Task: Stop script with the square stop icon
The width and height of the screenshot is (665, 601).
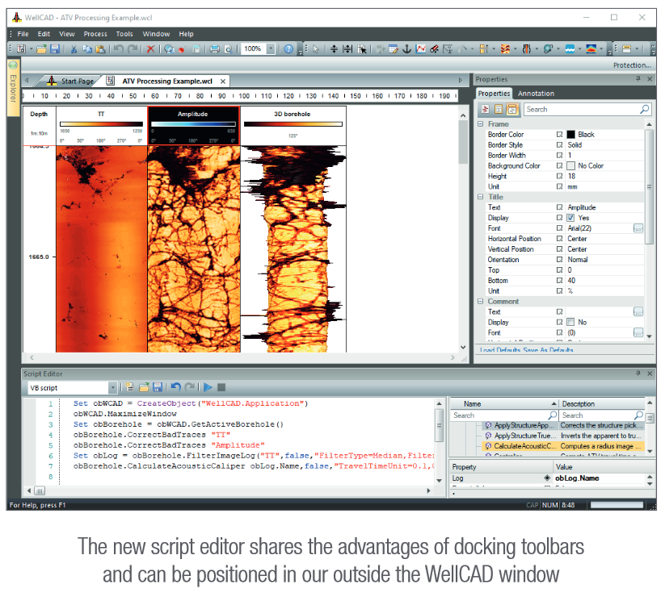Action: point(221,387)
